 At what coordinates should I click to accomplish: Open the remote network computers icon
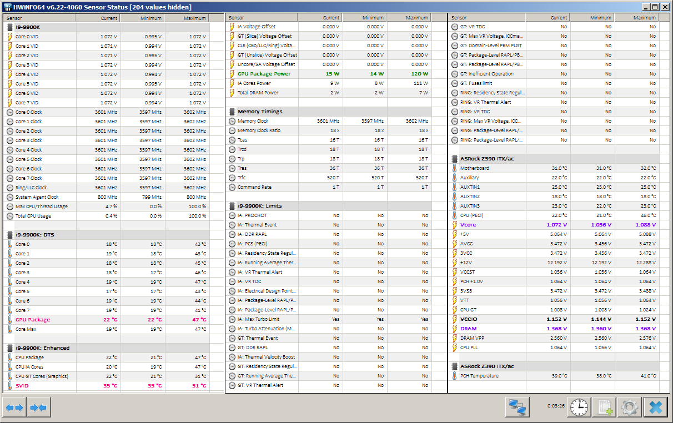click(x=518, y=407)
